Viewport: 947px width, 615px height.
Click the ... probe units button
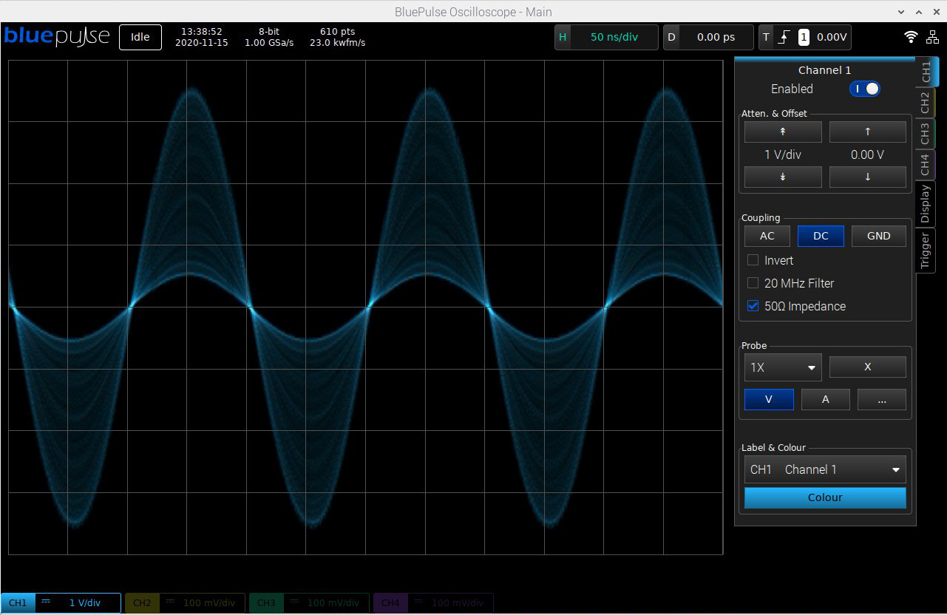tap(882, 399)
